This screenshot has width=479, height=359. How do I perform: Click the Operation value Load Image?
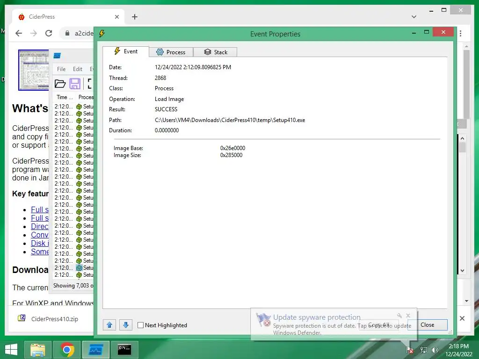[x=169, y=99]
